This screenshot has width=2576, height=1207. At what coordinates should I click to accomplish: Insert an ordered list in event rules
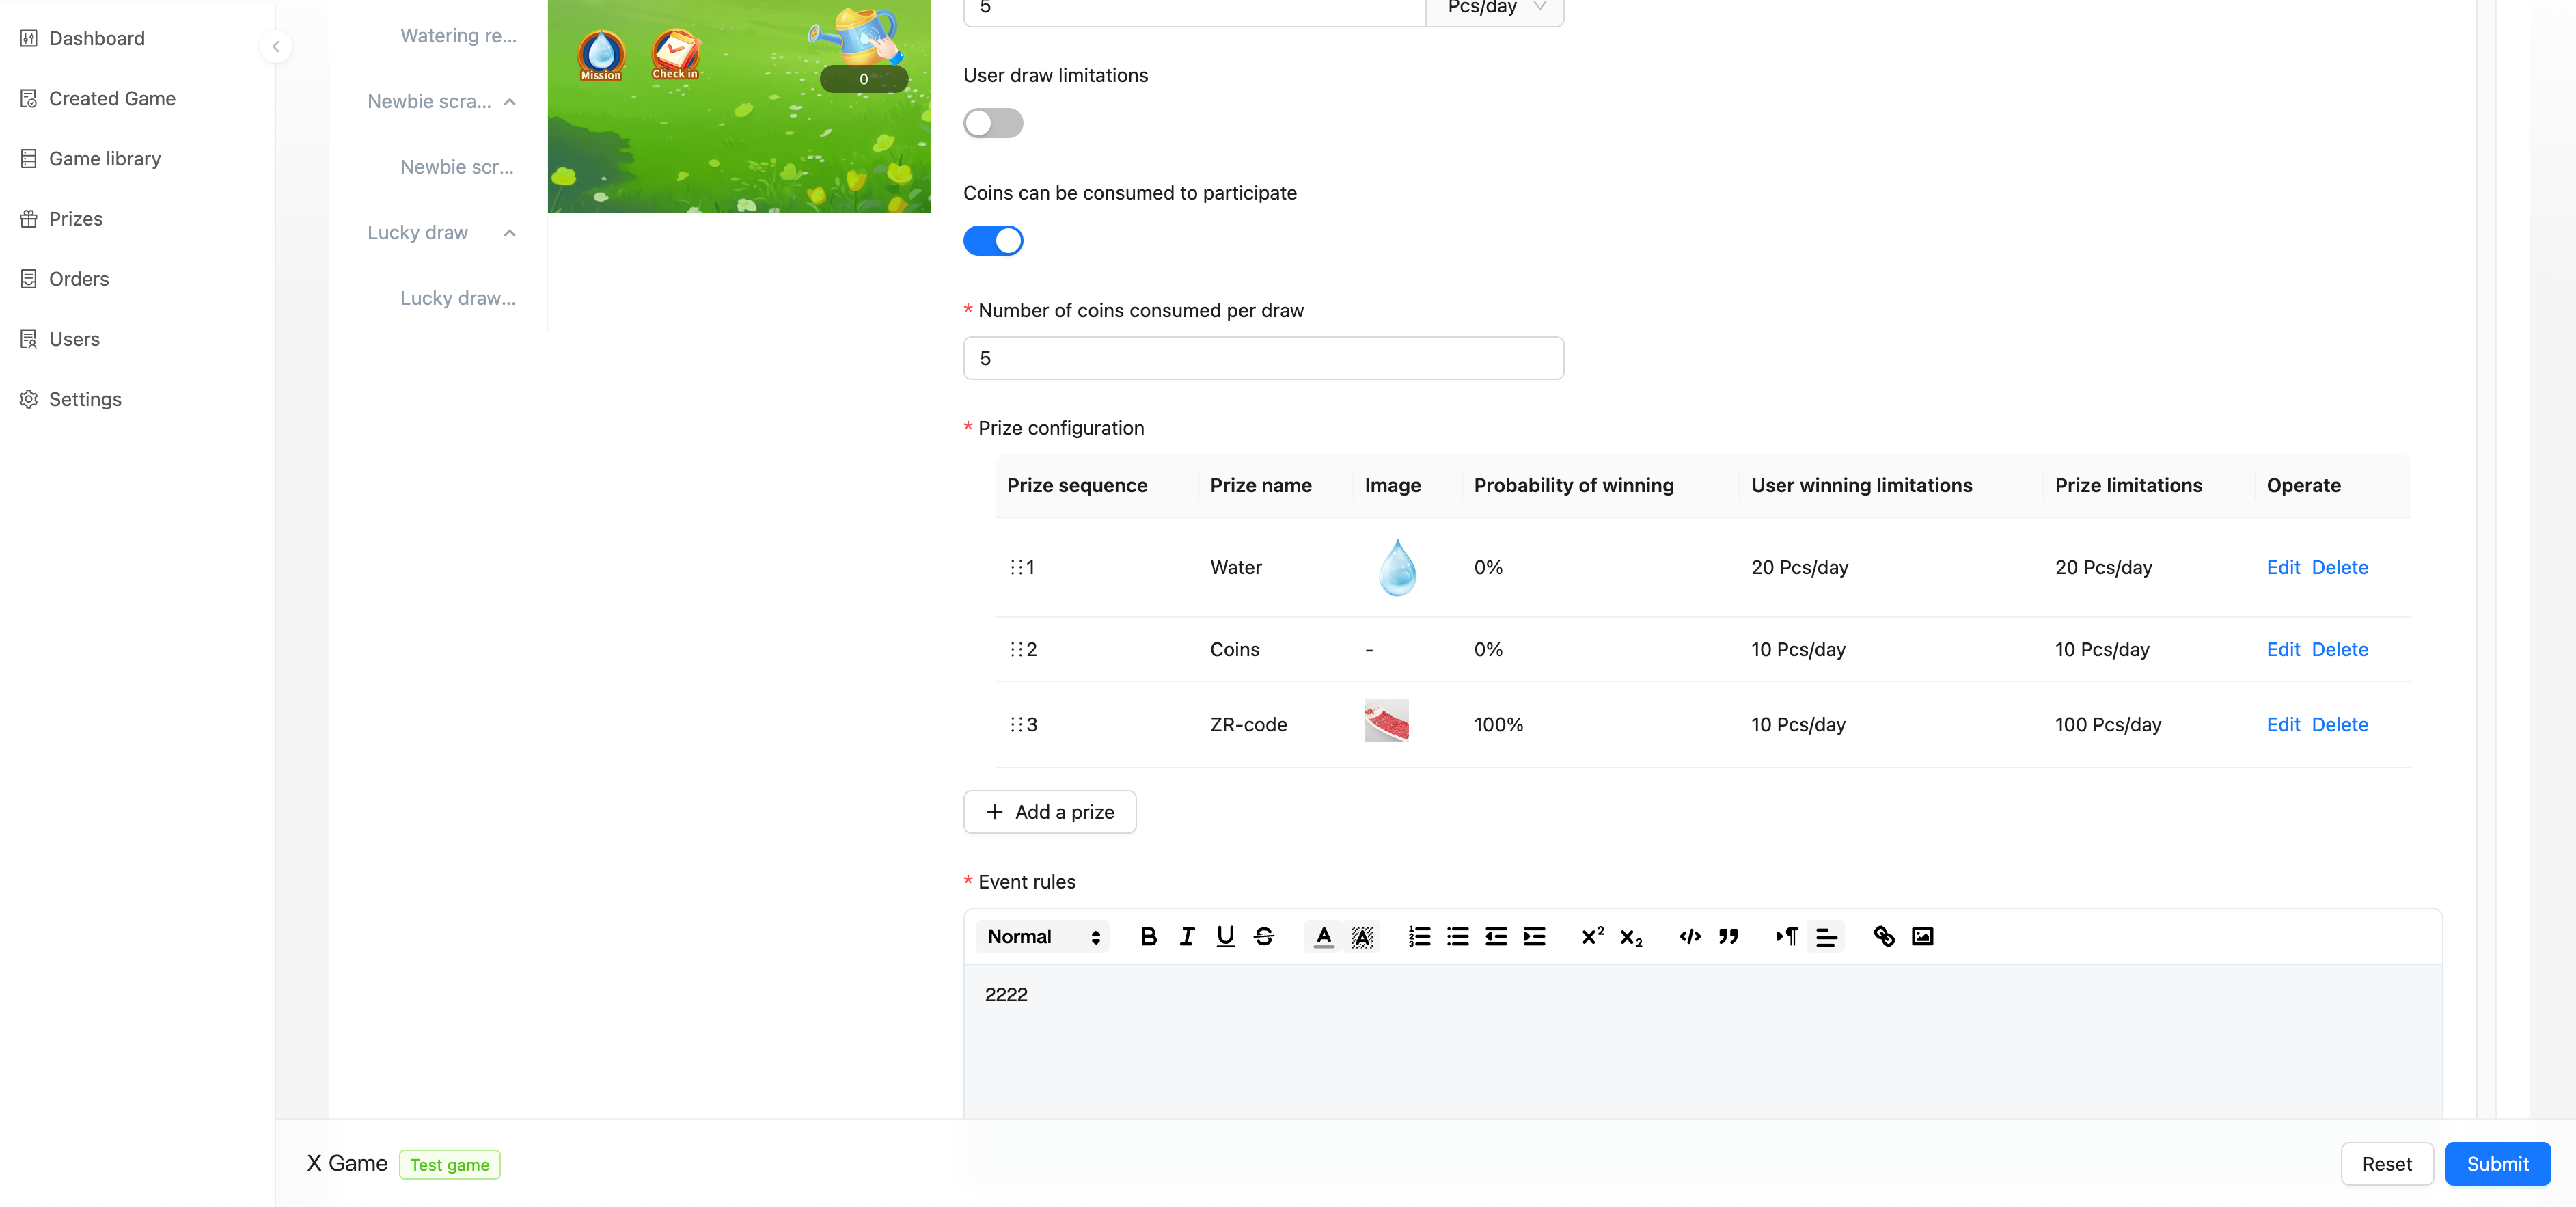(x=1418, y=936)
